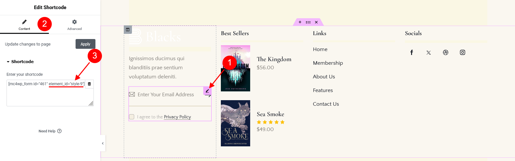This screenshot has width=515, height=161.
Task: Open the Sea Smoke book cover
Action: 236,123
